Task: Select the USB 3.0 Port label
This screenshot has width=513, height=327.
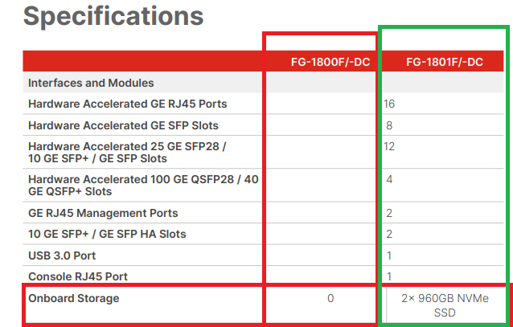Action: coord(61,255)
